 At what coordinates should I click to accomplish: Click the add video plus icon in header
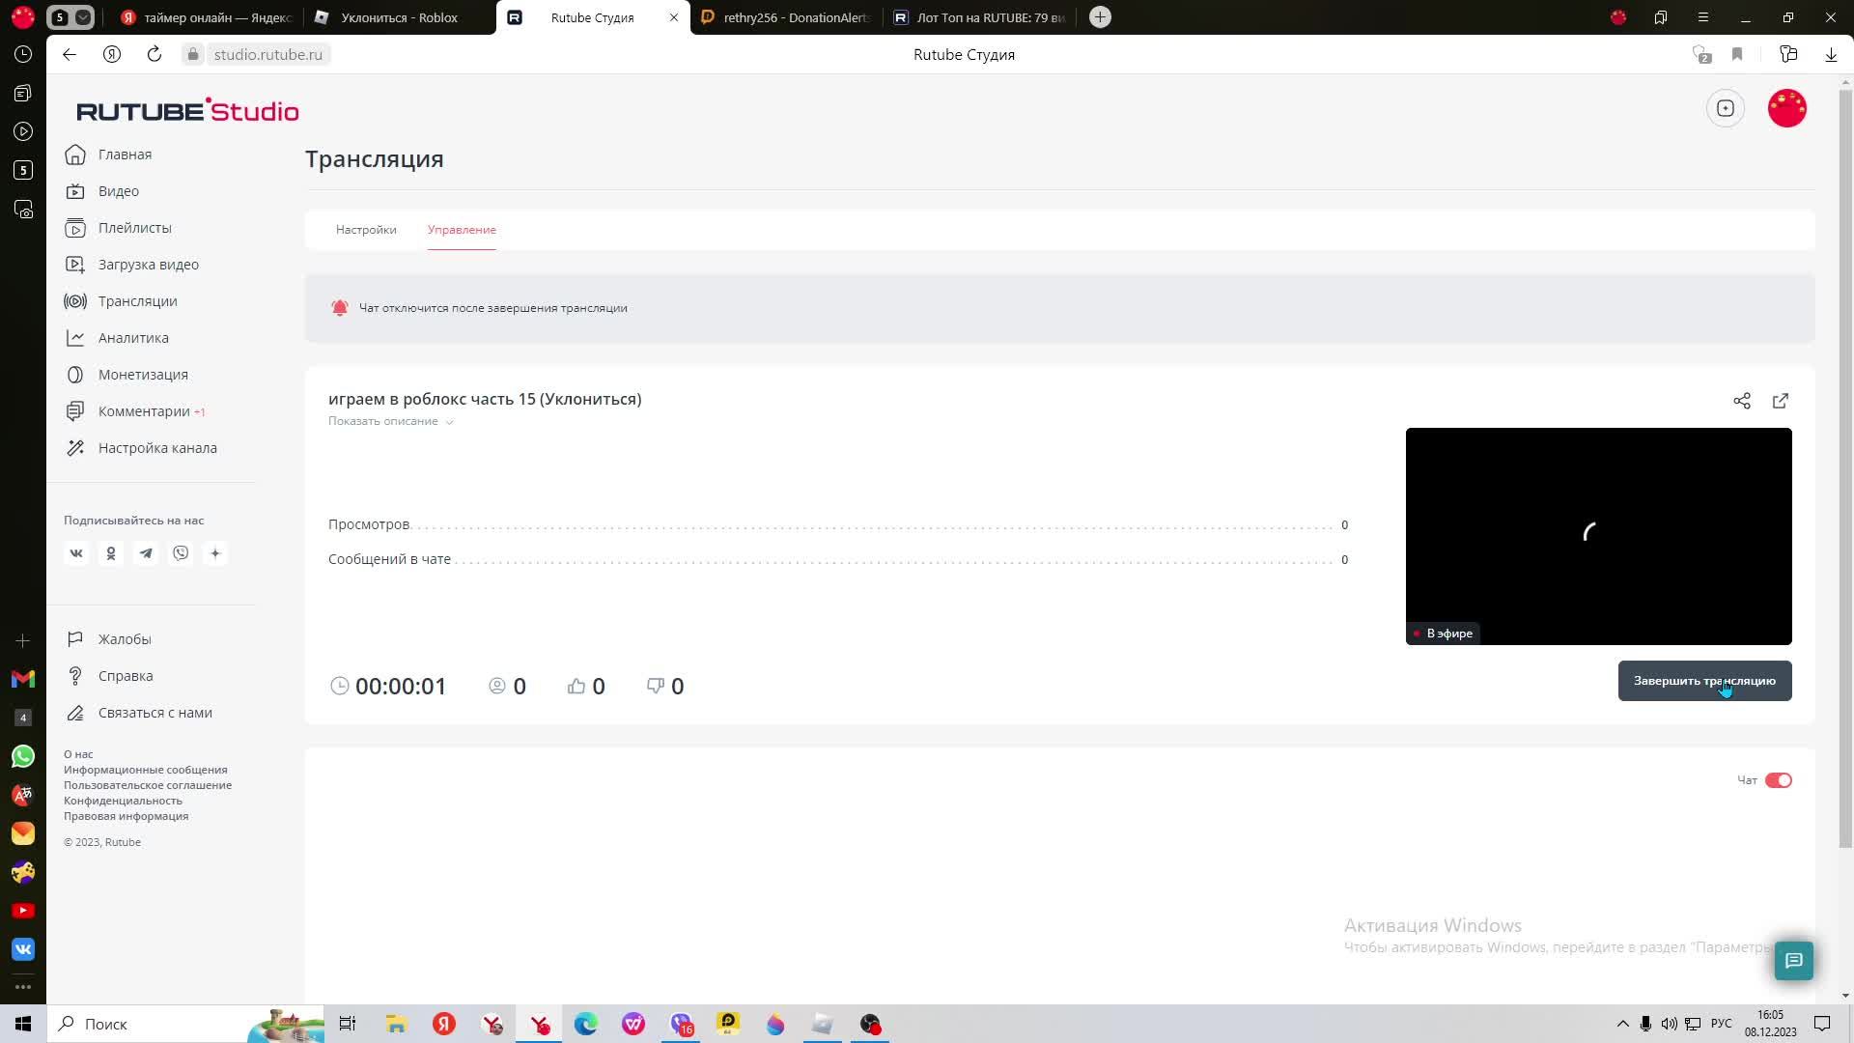click(1725, 108)
